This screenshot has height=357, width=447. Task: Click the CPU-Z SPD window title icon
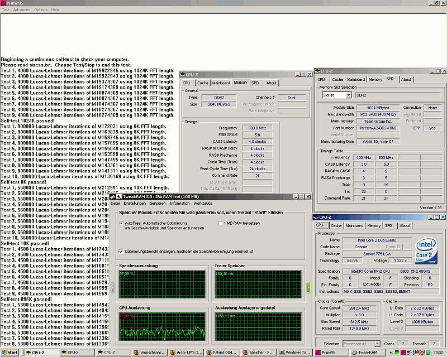click(x=317, y=71)
